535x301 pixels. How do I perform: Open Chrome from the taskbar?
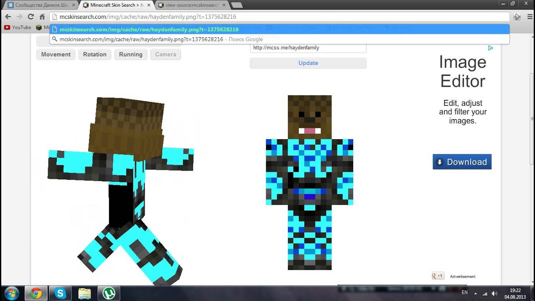[36, 293]
